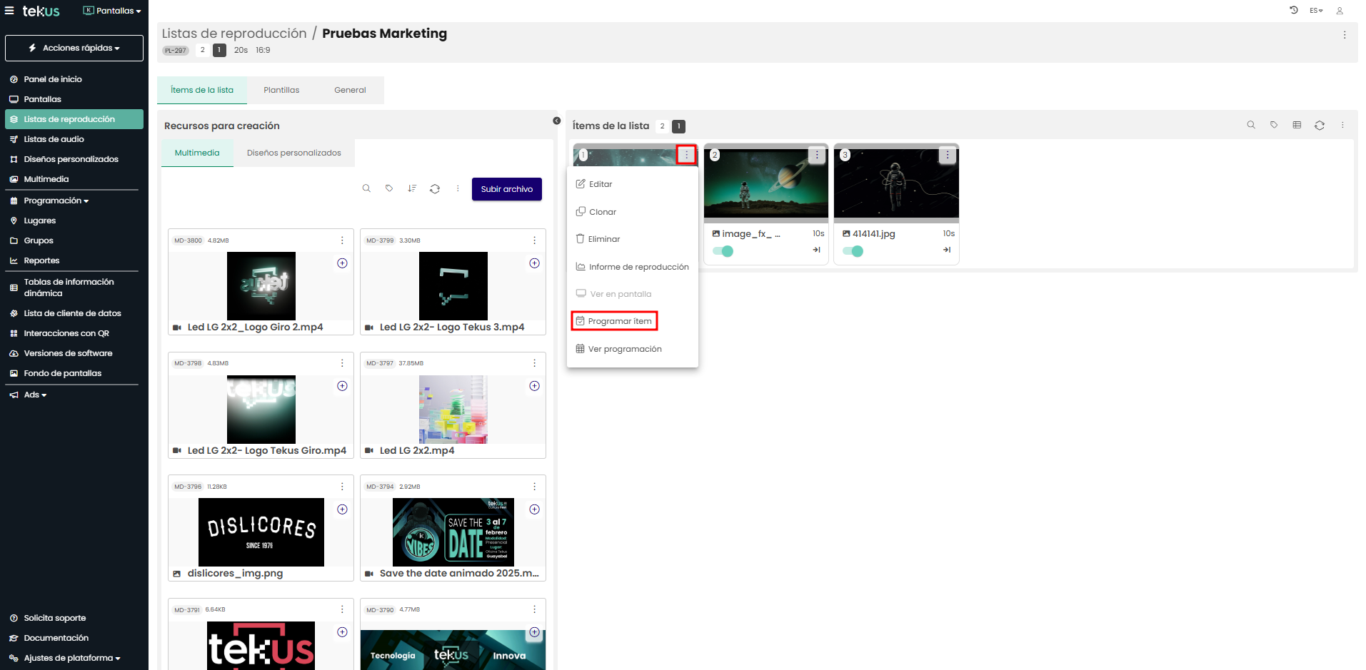This screenshot has height=670, width=1366.
Task: Click the refresh icon in Multimedia resources toolbar
Action: click(435, 189)
